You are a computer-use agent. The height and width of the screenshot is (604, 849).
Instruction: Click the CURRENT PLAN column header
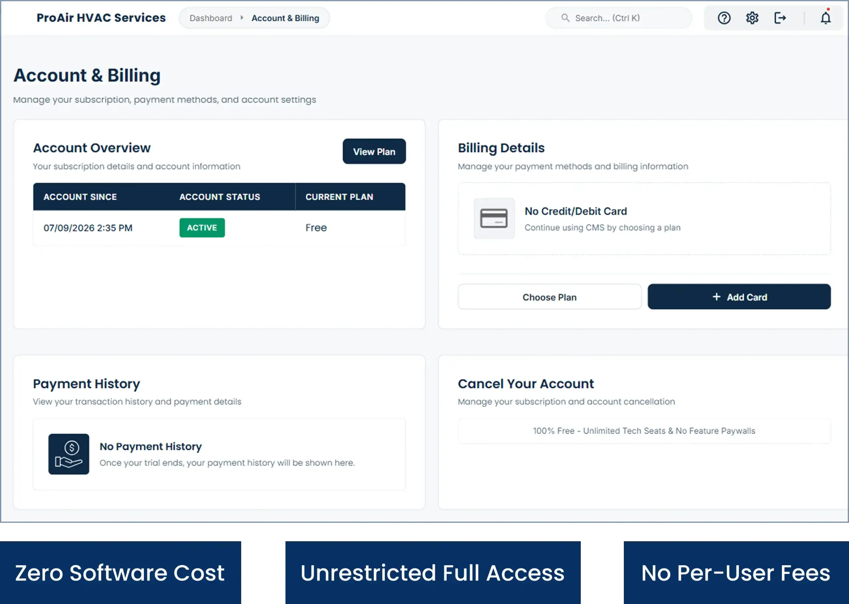(339, 197)
